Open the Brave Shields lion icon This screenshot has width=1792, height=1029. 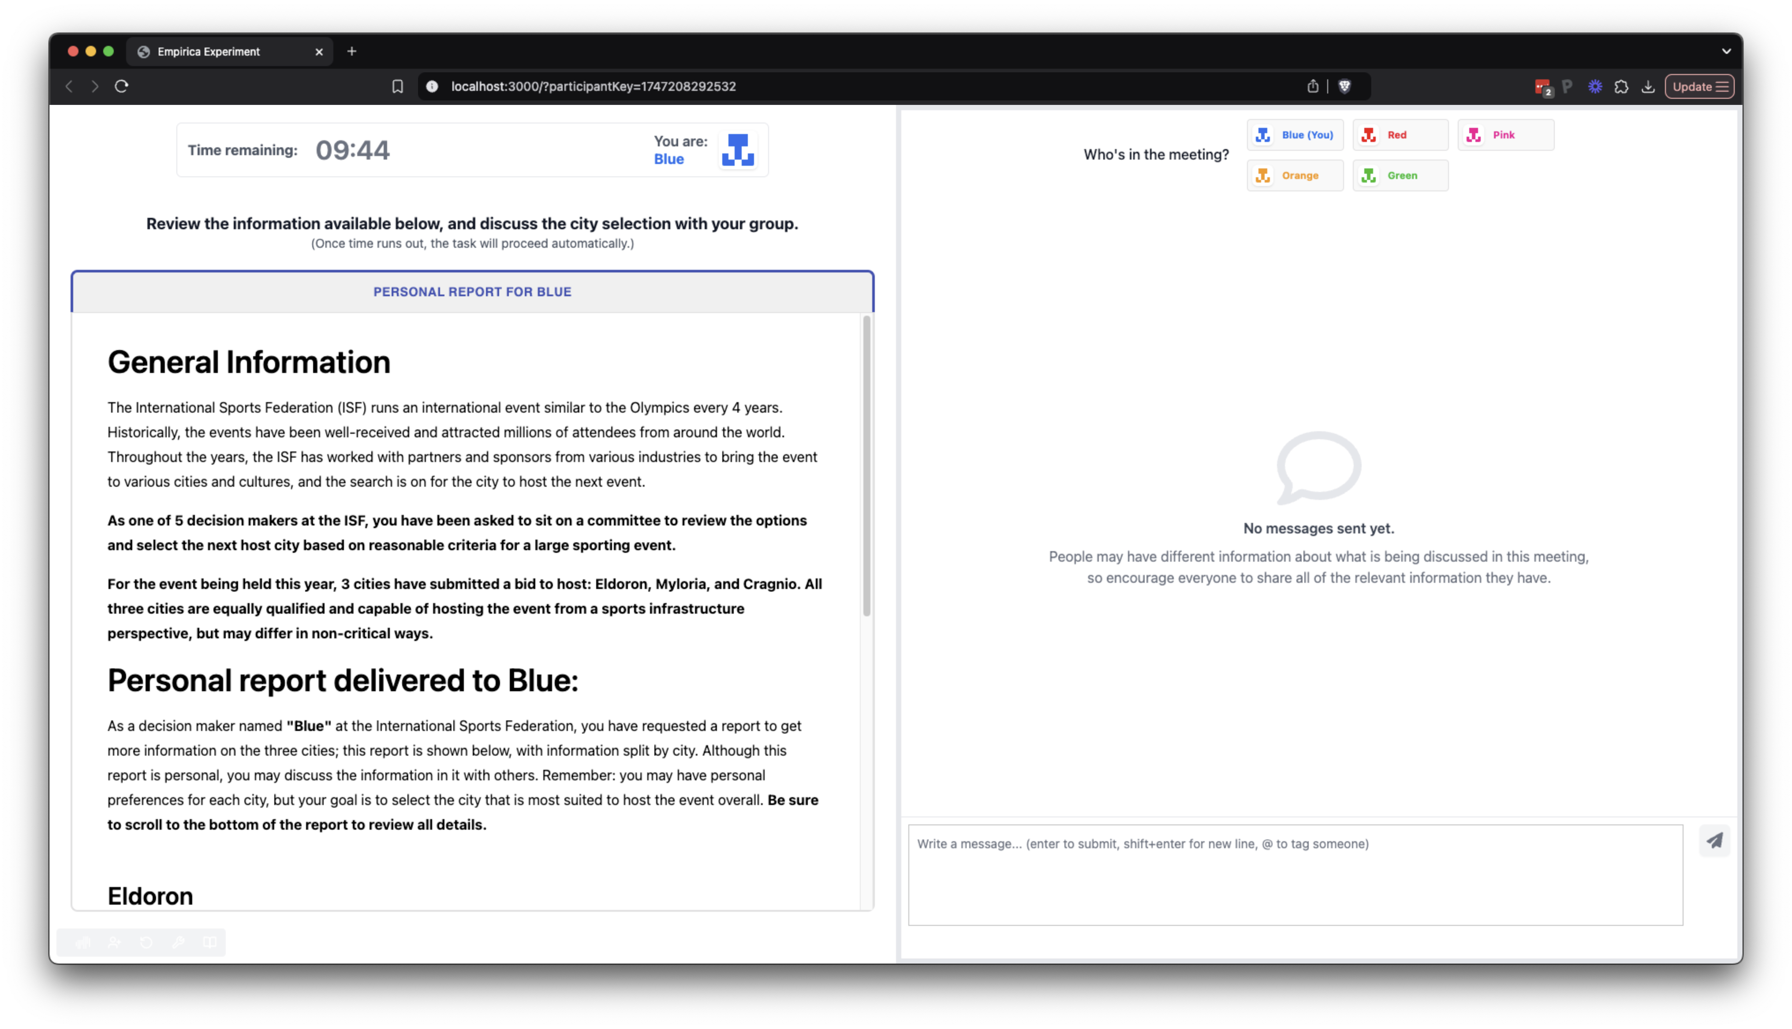[x=1345, y=86]
